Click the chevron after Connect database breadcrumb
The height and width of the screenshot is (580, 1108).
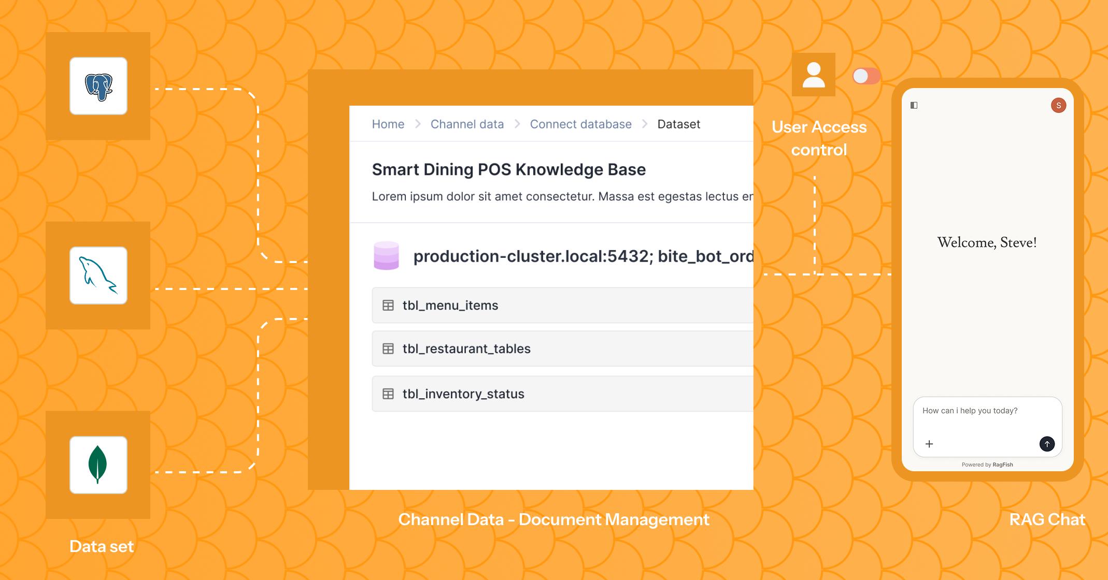pos(645,124)
